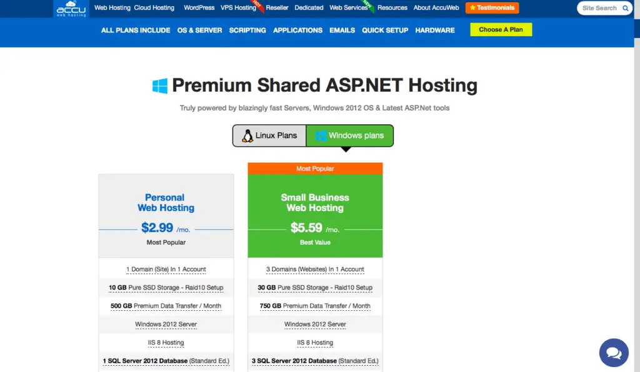
Task: Open the Dedicated menu item
Action: [x=309, y=7]
